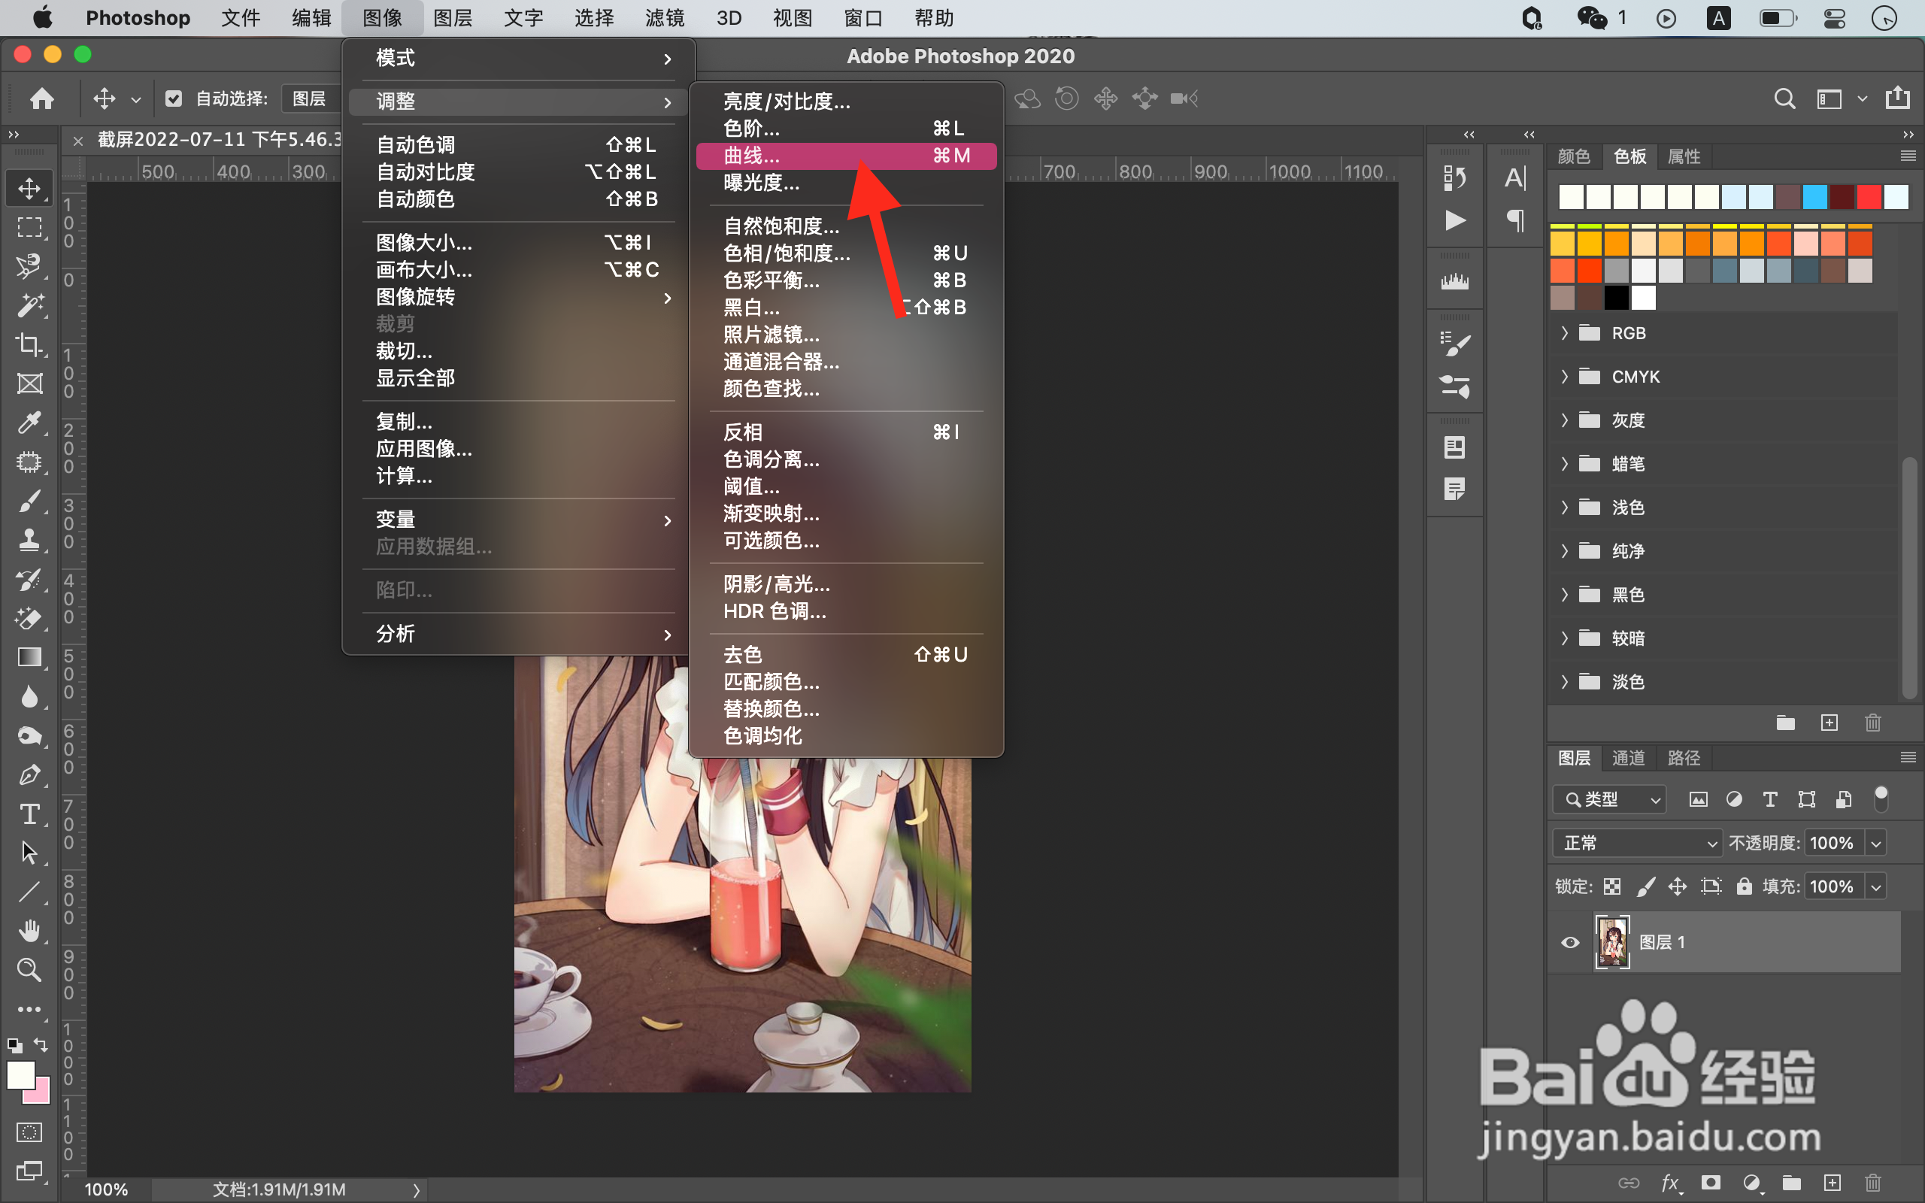1925x1203 pixels.
Task: Toggle lock image pixels brush icon
Action: tap(1646, 886)
